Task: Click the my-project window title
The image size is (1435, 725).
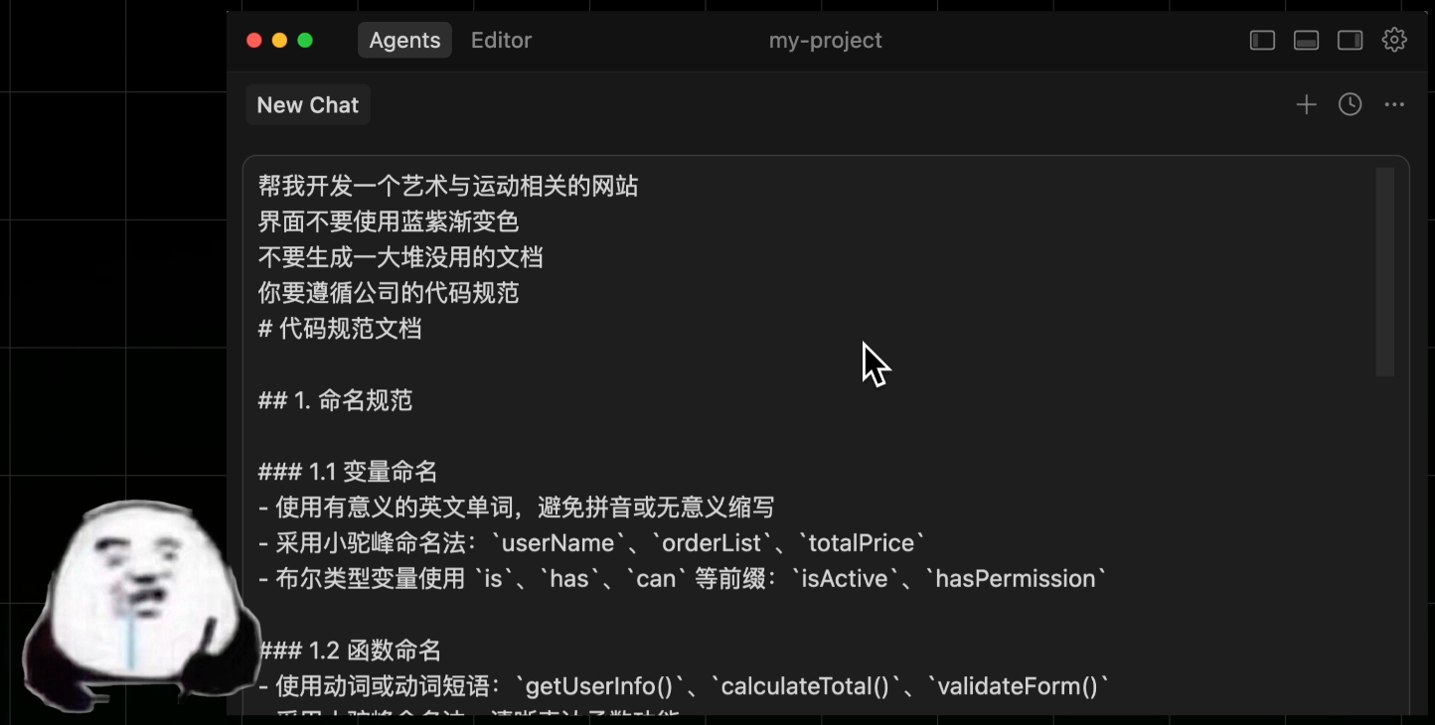Action: 825,41
